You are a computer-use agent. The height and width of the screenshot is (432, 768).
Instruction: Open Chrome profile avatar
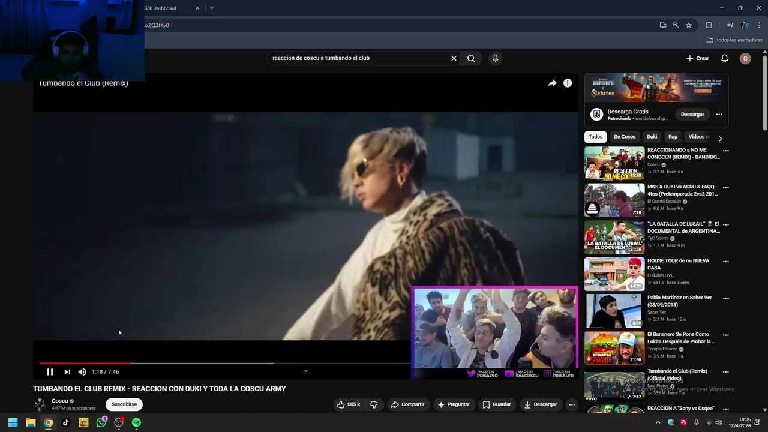(x=745, y=25)
